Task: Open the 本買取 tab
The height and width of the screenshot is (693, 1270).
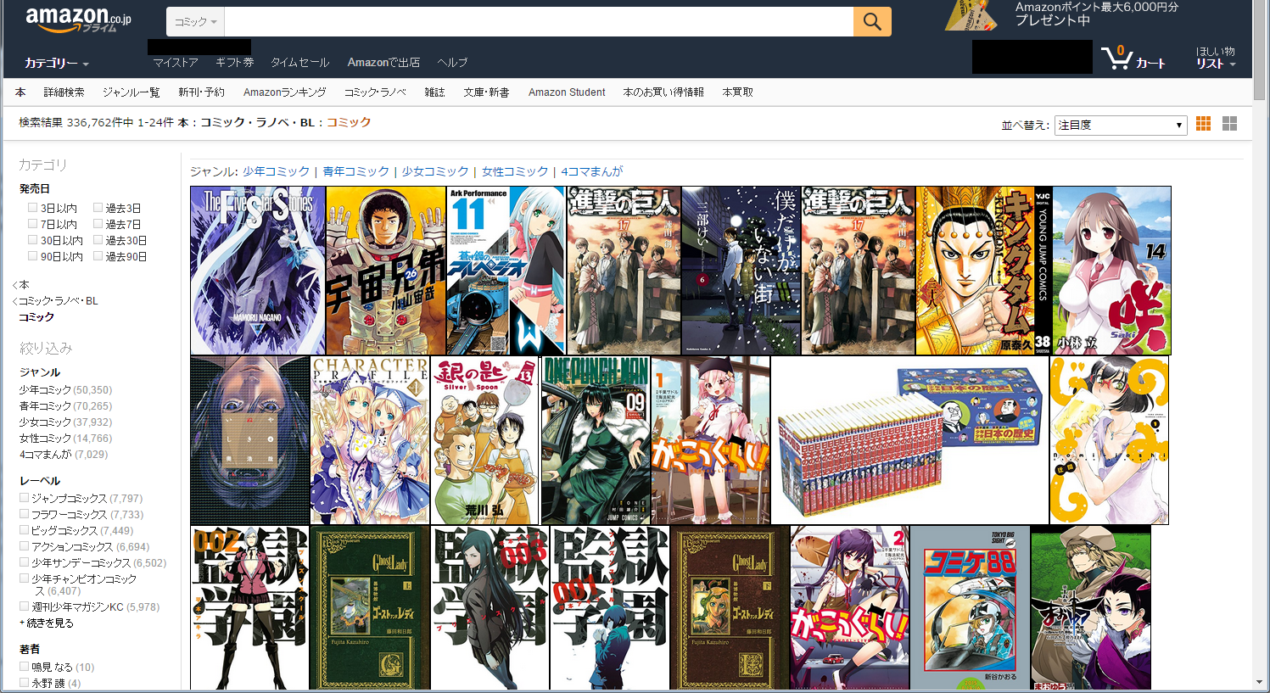Action: [737, 92]
